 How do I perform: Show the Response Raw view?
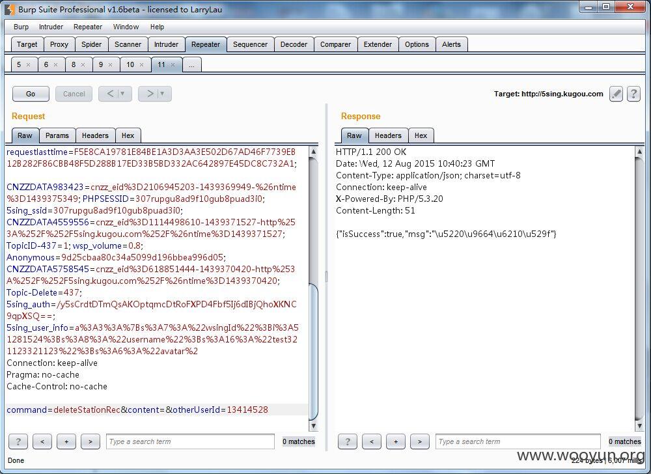point(354,135)
